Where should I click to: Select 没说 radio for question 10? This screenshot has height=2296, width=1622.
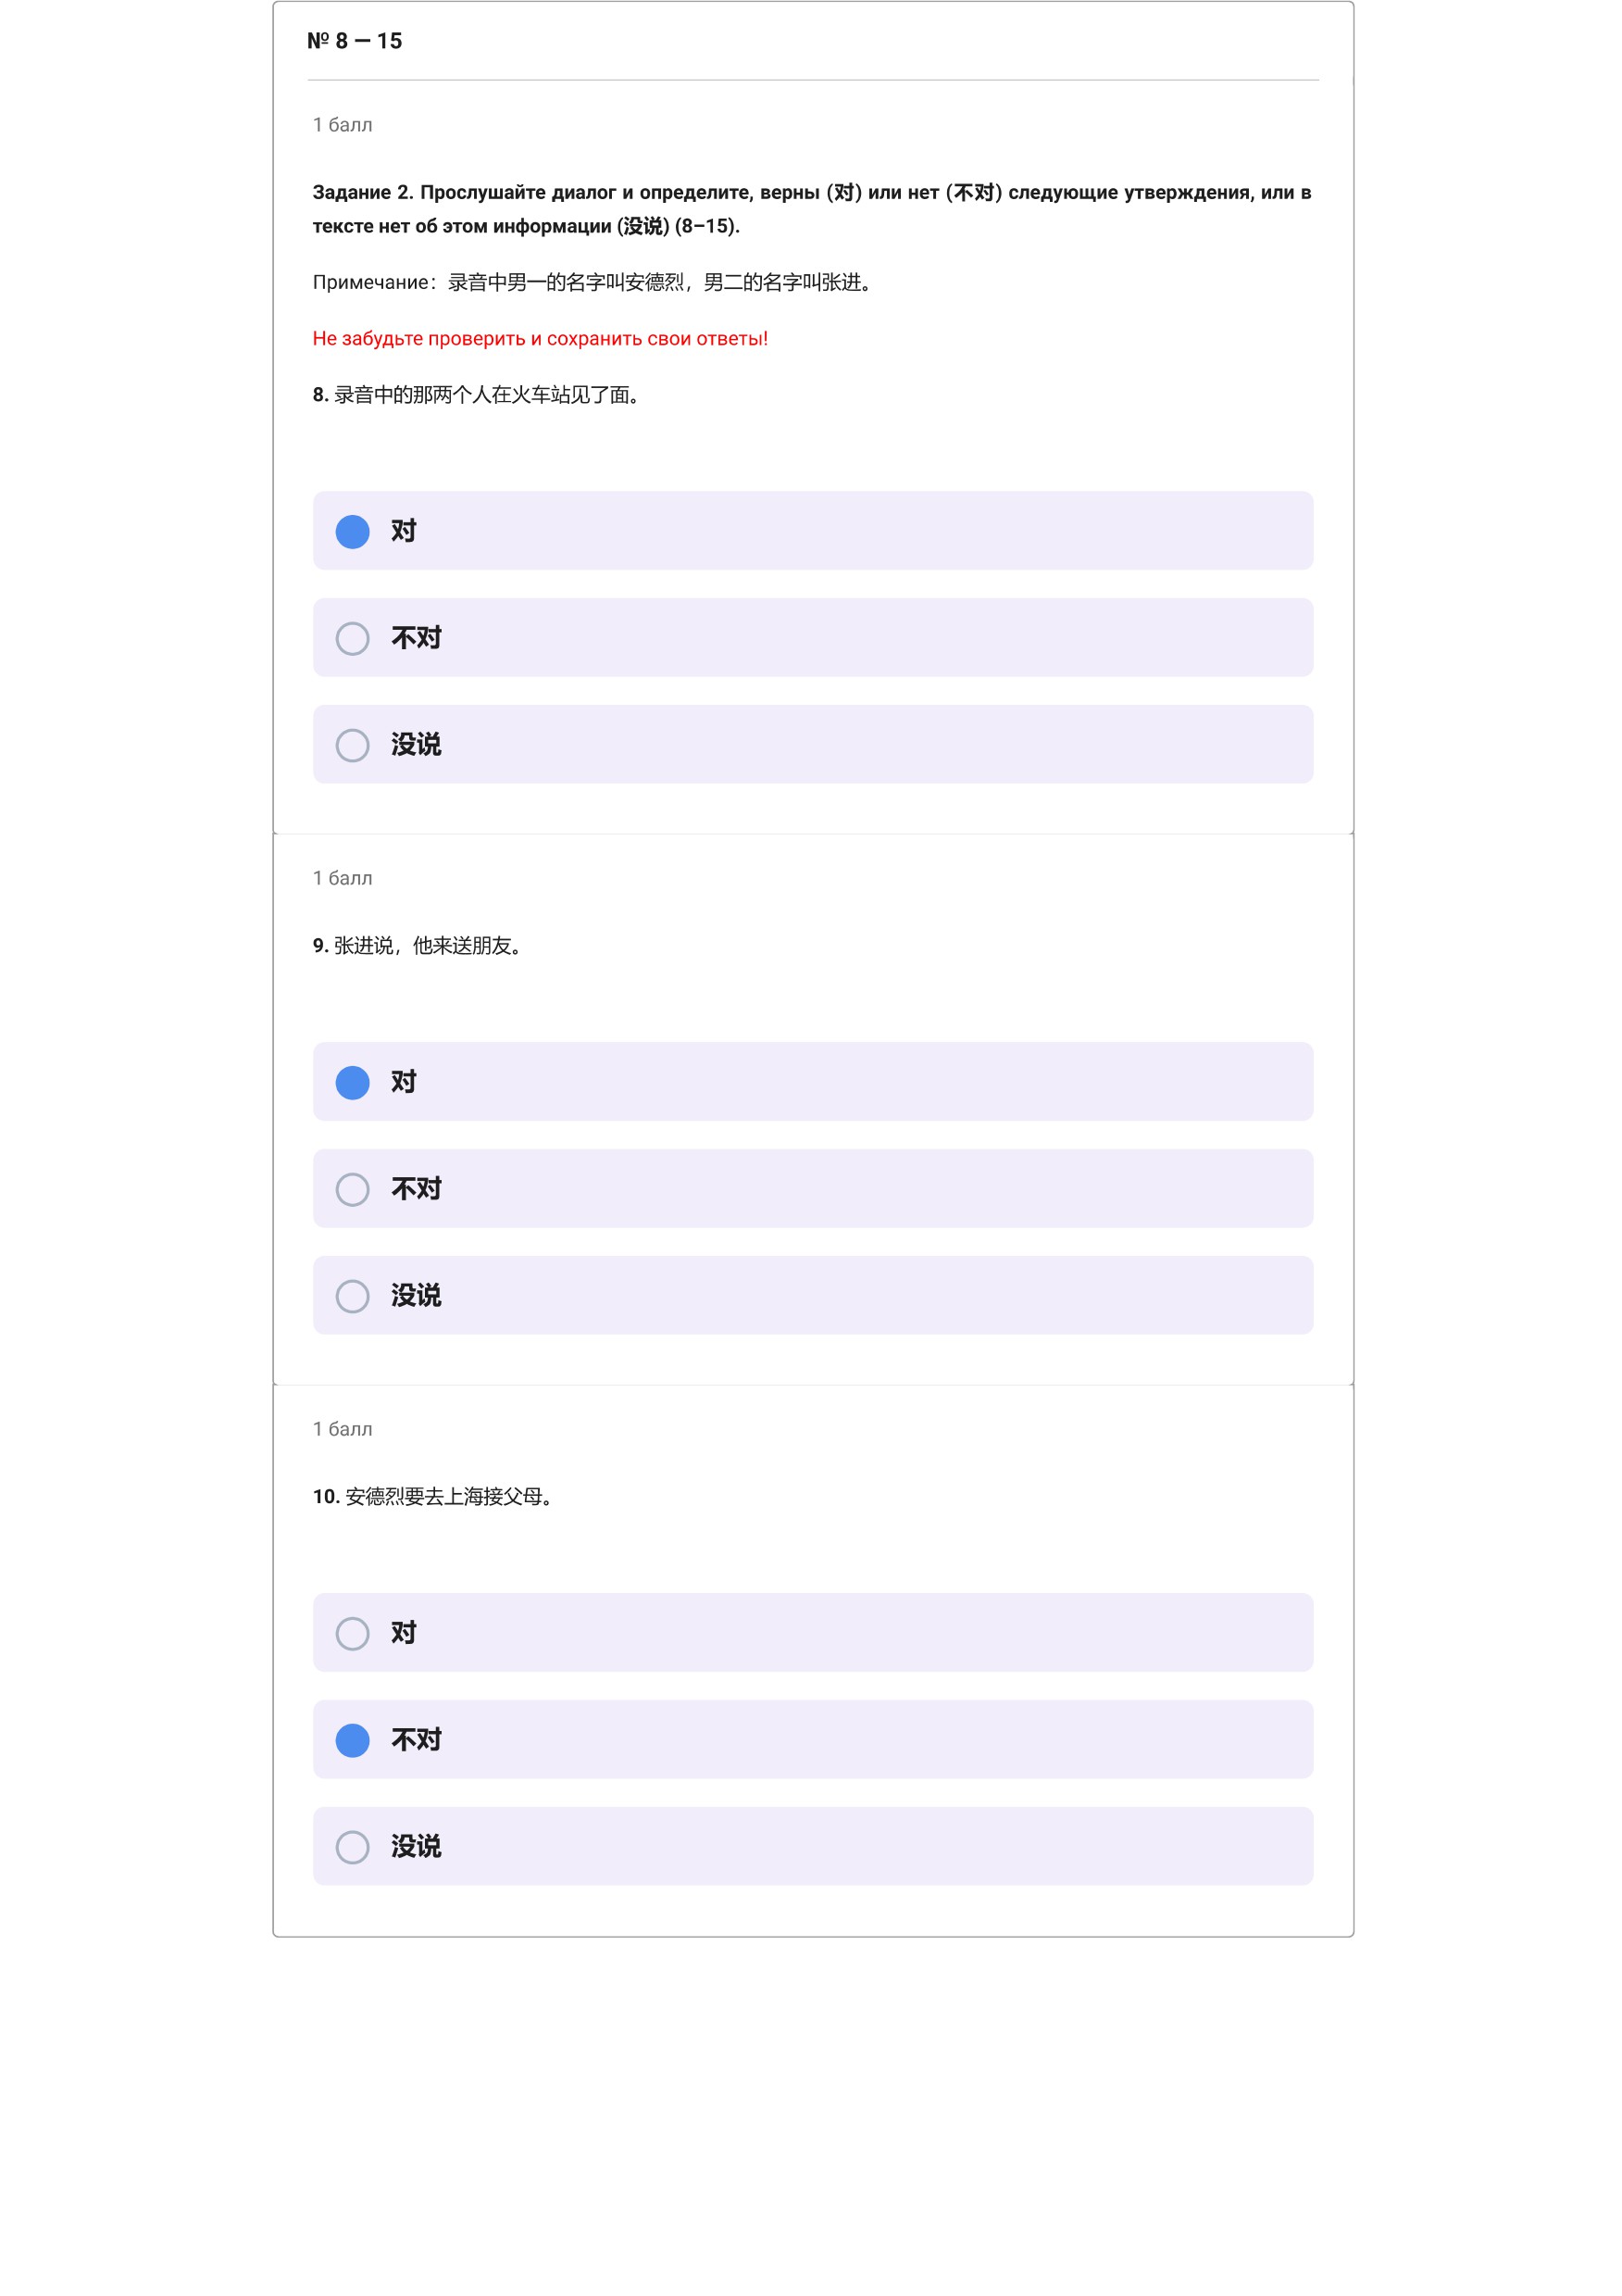pyautogui.click(x=352, y=1847)
